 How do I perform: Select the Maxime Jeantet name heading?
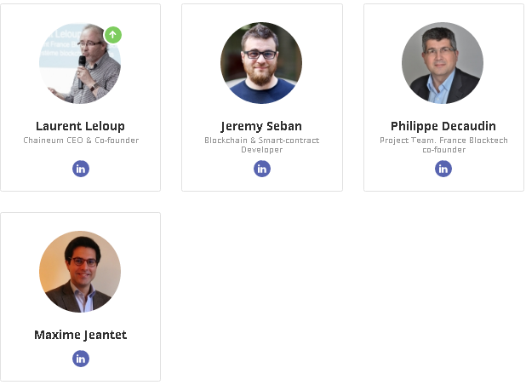81,335
